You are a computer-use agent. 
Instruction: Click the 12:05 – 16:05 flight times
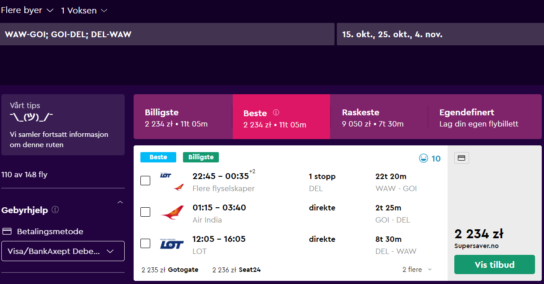click(x=219, y=239)
